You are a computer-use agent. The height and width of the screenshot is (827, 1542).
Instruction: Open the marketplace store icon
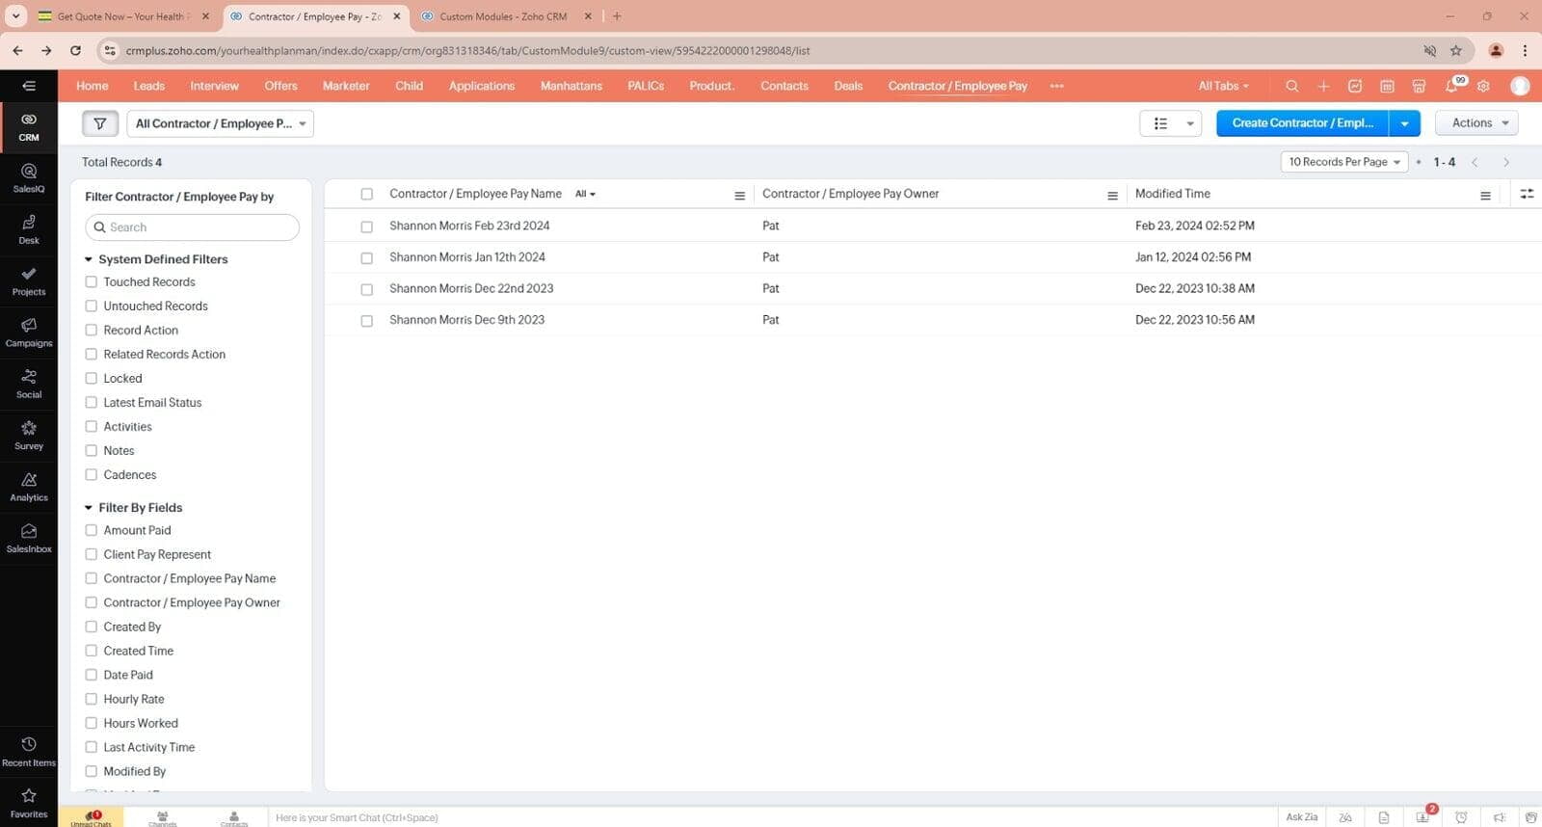click(1419, 86)
